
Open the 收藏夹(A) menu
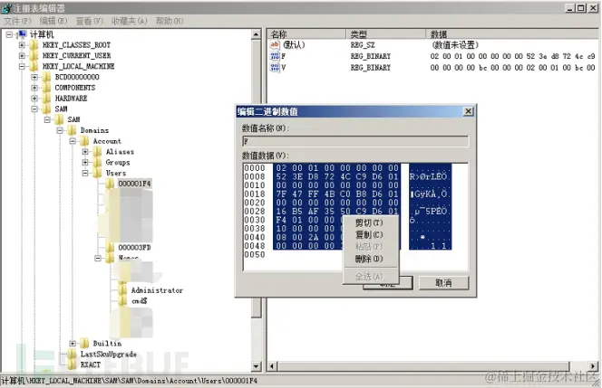[130, 21]
